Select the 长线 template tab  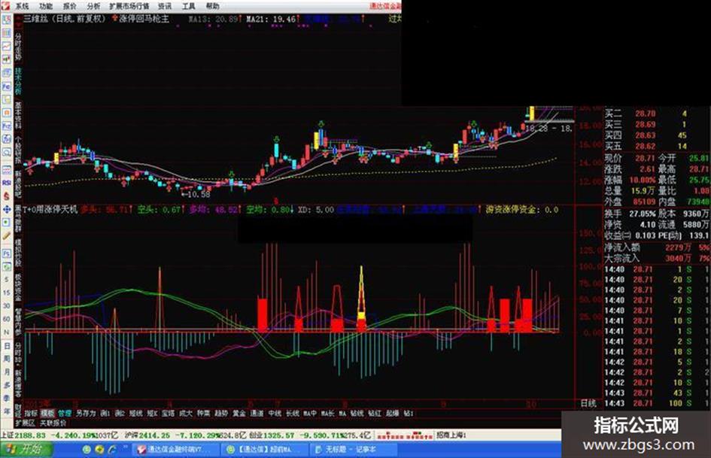pyautogui.click(x=293, y=413)
